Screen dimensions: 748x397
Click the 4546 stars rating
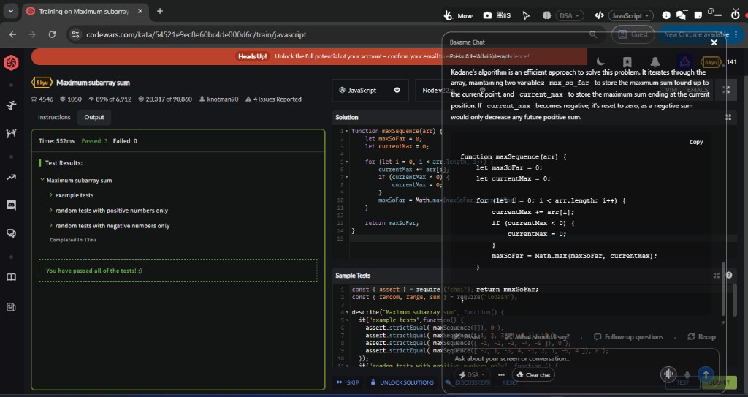[x=42, y=99]
